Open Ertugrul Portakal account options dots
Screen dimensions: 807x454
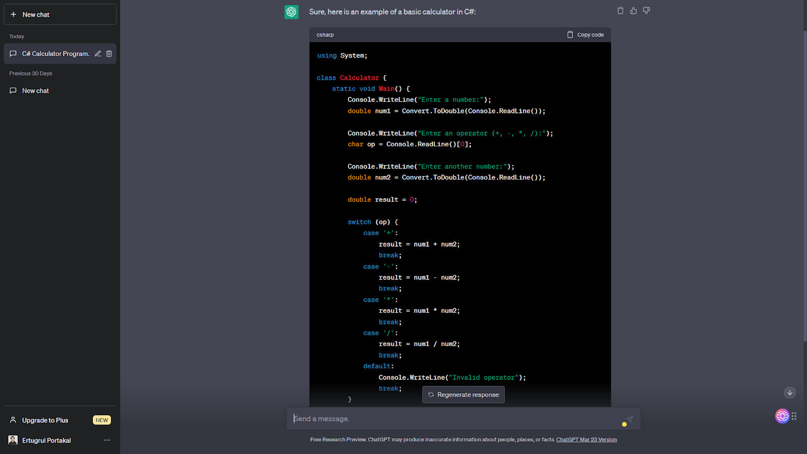click(x=107, y=440)
